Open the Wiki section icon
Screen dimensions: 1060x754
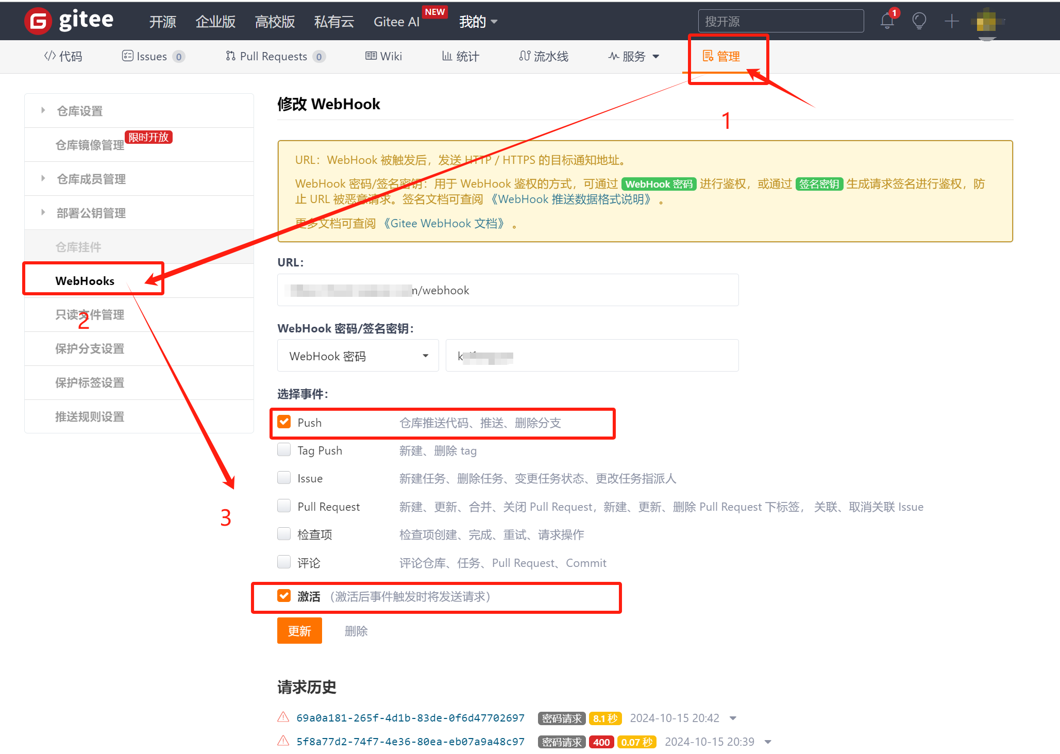click(372, 56)
